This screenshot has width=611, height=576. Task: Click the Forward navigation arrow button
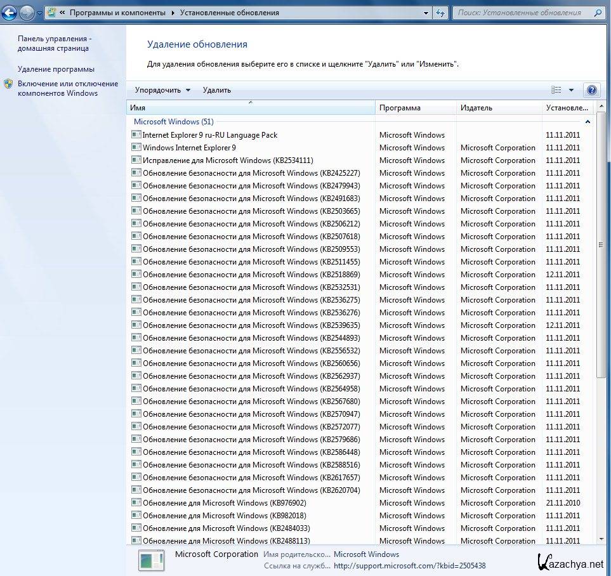pyautogui.click(x=27, y=12)
